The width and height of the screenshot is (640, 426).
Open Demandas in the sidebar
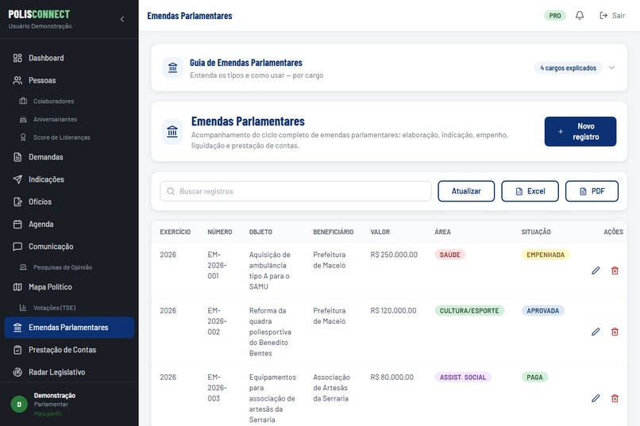coord(69,157)
